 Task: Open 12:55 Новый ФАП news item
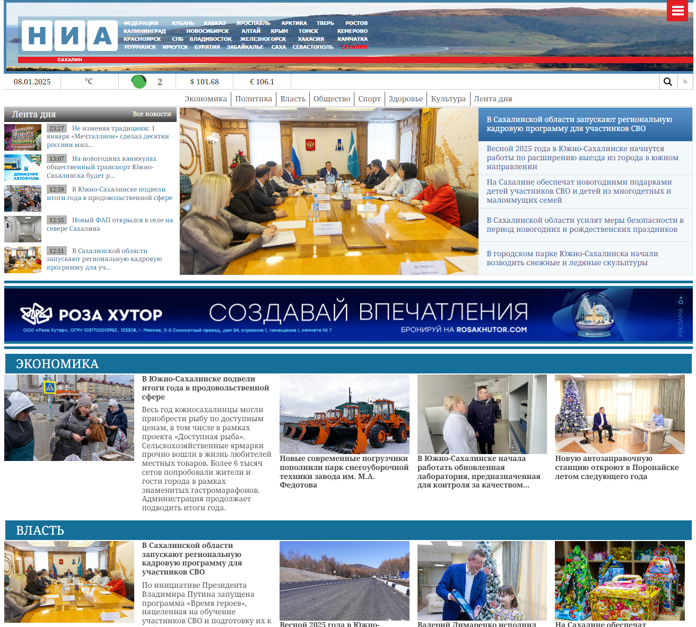point(110,224)
